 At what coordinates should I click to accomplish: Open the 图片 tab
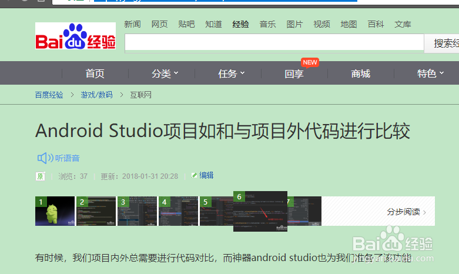(x=294, y=24)
